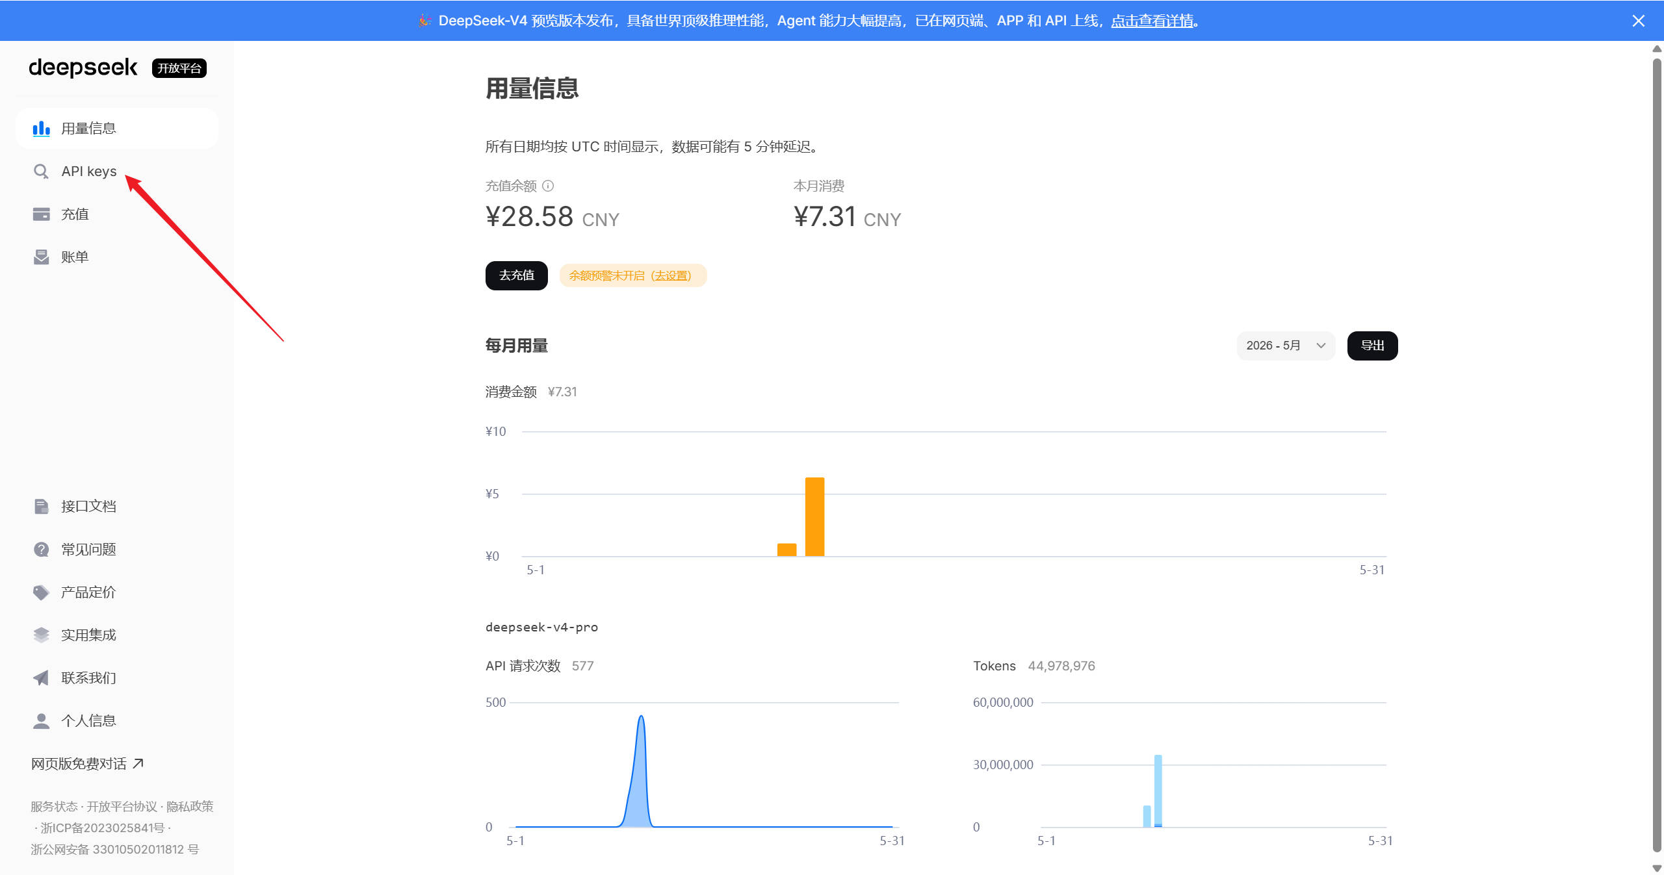Open 联系我们 page
Viewport: 1664px width, 875px height.
coord(117,678)
